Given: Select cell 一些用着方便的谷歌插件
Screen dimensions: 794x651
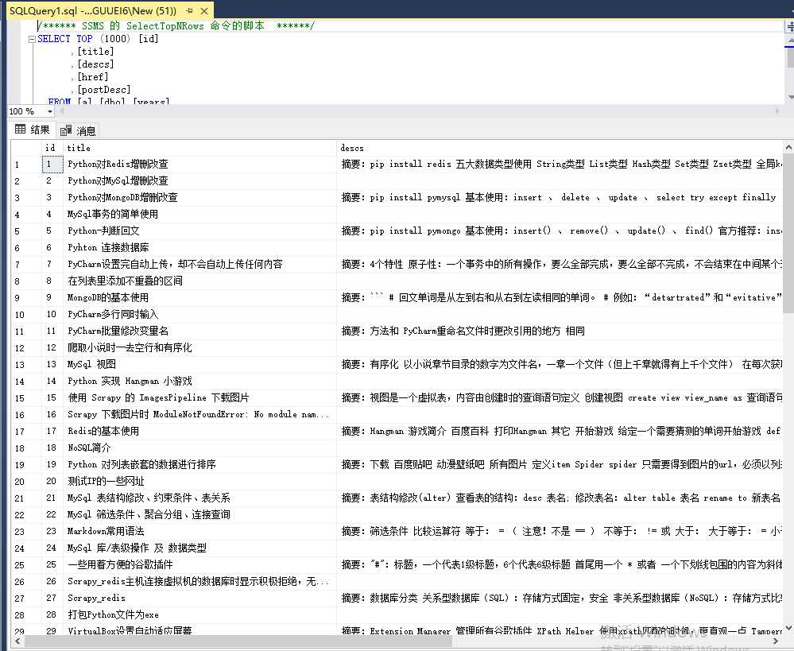Looking at the screenshot, I should (x=199, y=565).
